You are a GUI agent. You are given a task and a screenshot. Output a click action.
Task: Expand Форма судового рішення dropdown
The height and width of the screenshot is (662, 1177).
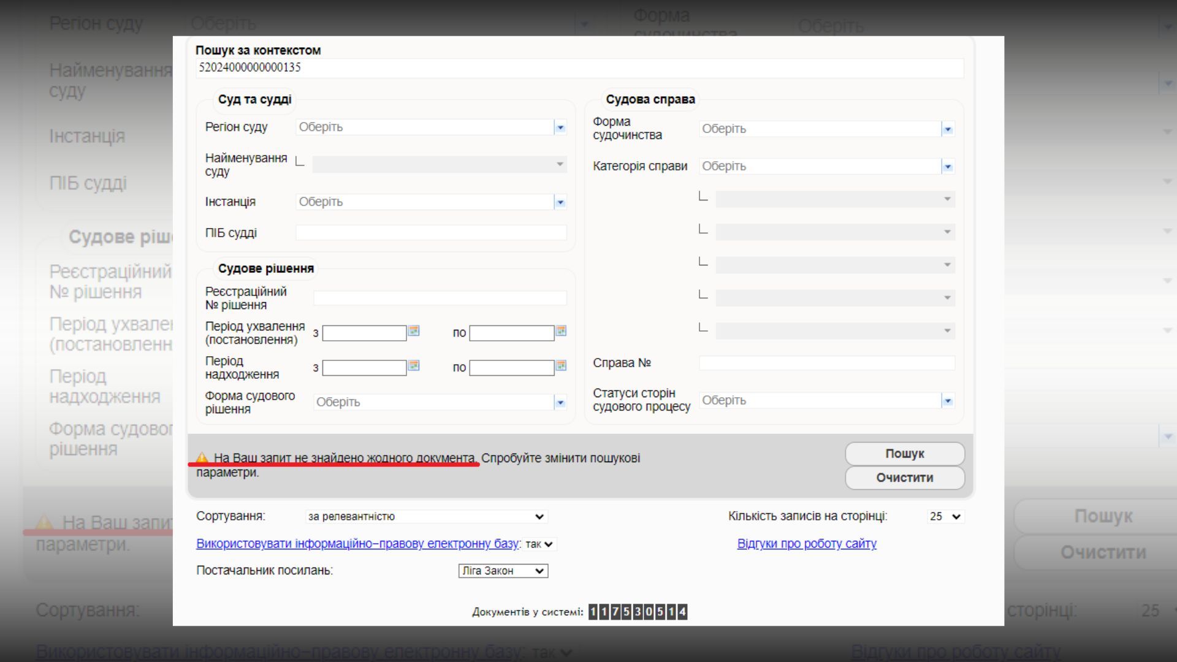[560, 403]
